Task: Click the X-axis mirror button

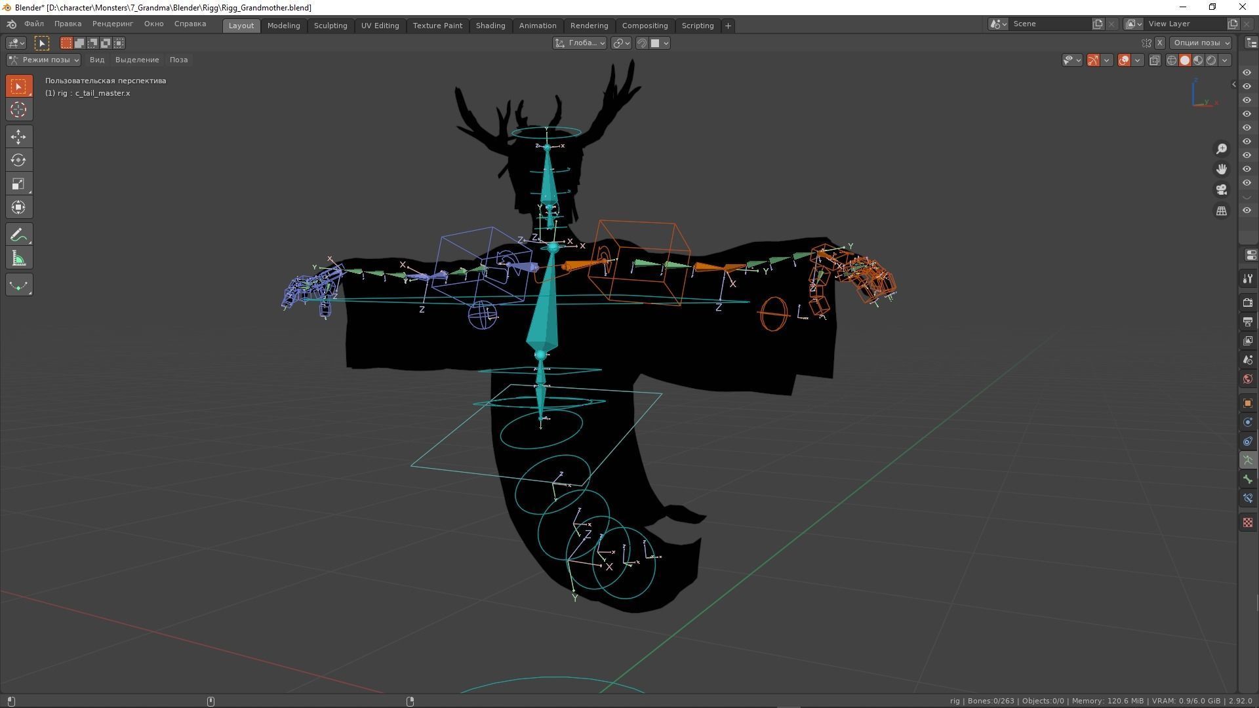Action: [x=1159, y=43]
